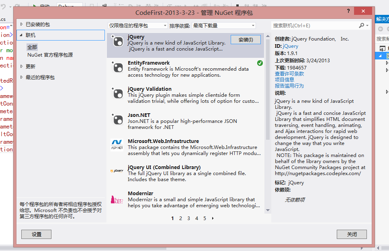Click the Modernizr package logo

[x=117, y=200]
